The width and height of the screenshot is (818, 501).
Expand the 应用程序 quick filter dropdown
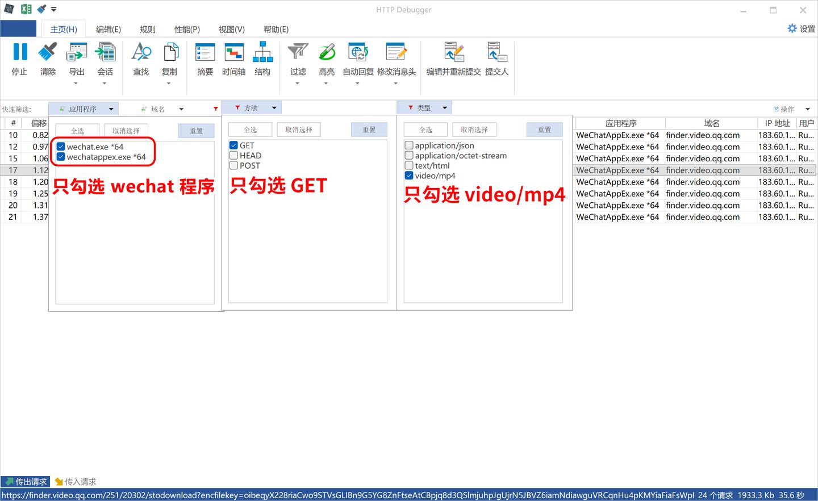111,109
